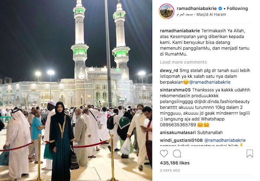Click the smiling emoji in dewy_rd comment
260x181 pixels.
pyautogui.click(x=186, y=82)
